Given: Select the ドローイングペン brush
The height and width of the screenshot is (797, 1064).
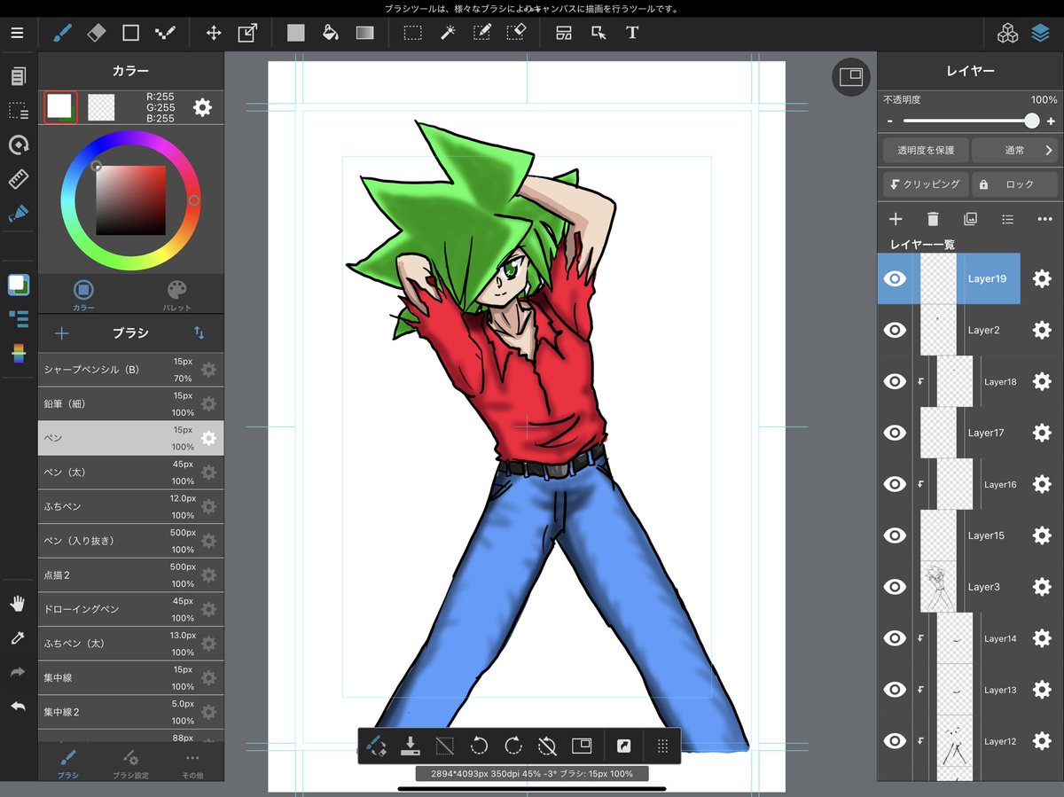Looking at the screenshot, I should click(130, 609).
